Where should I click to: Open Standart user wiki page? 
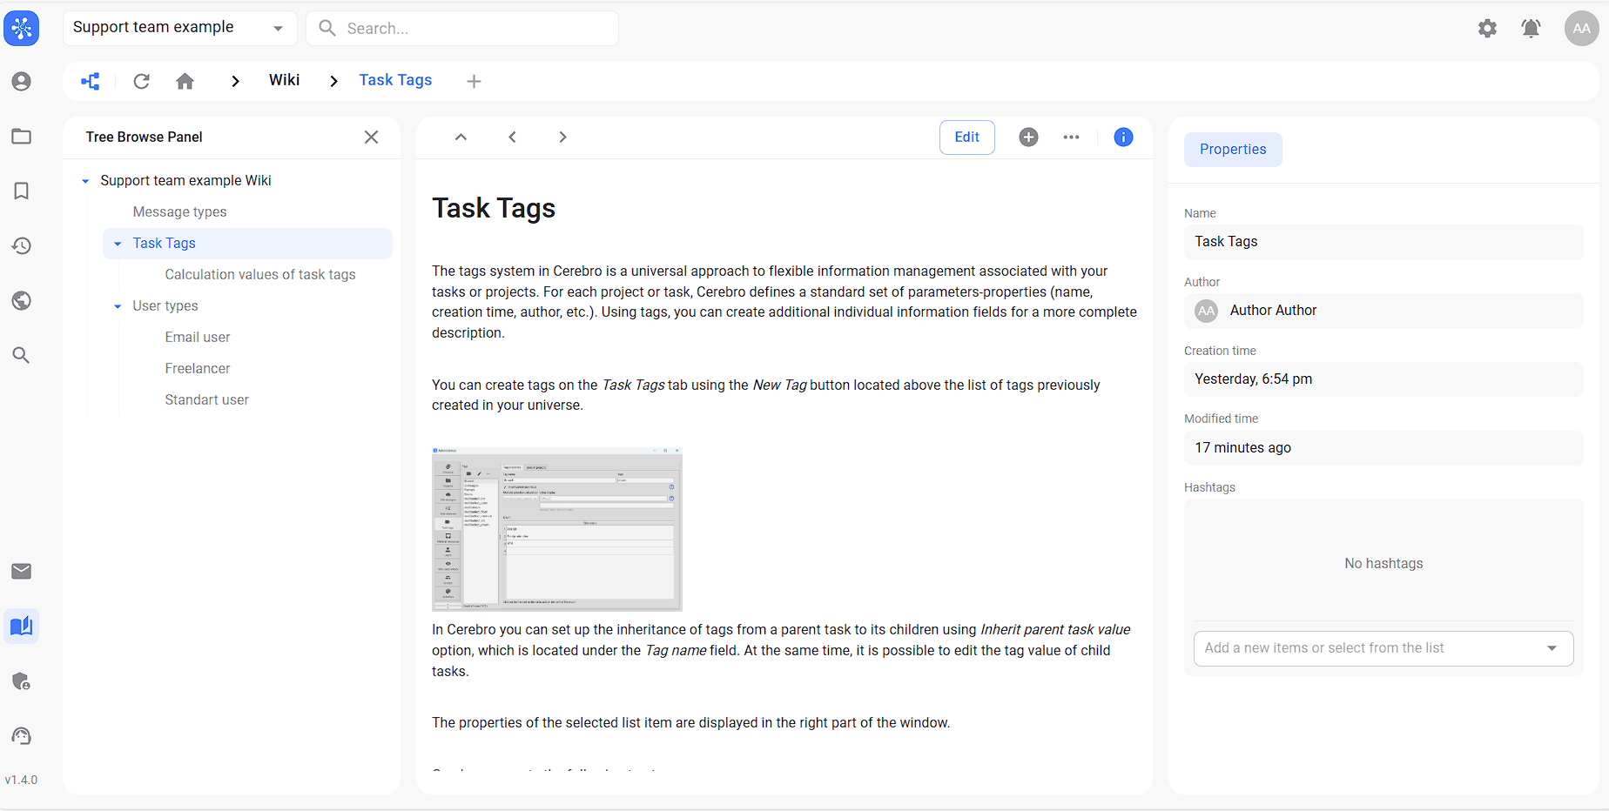[x=206, y=399]
